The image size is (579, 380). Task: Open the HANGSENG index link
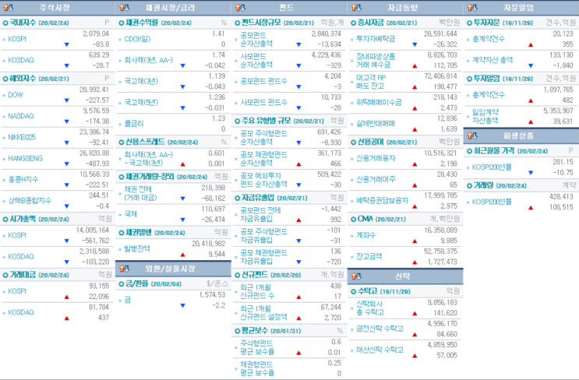pos(25,159)
